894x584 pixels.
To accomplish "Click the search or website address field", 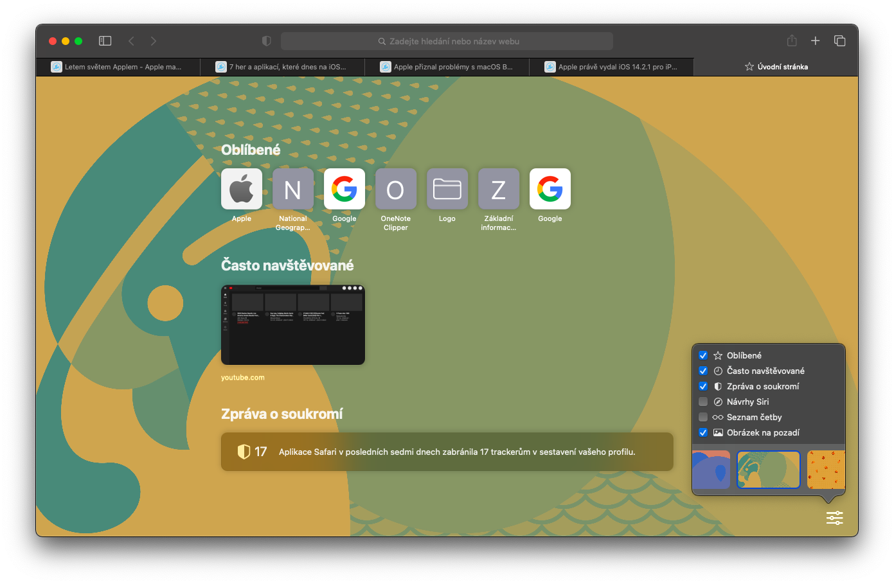I will pos(447,41).
